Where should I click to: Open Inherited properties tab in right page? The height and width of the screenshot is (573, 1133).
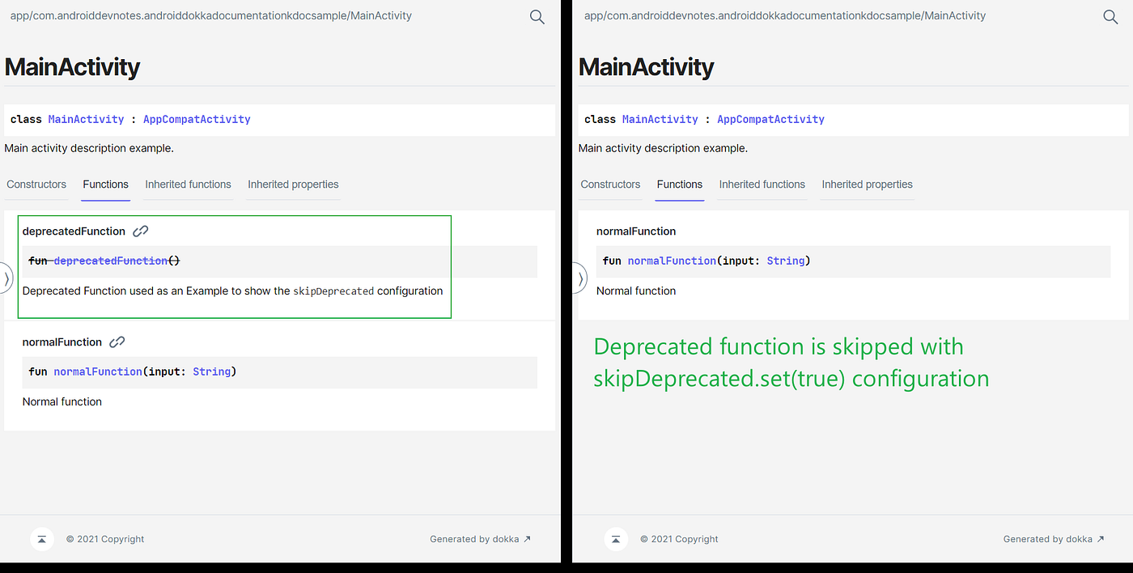coord(868,185)
